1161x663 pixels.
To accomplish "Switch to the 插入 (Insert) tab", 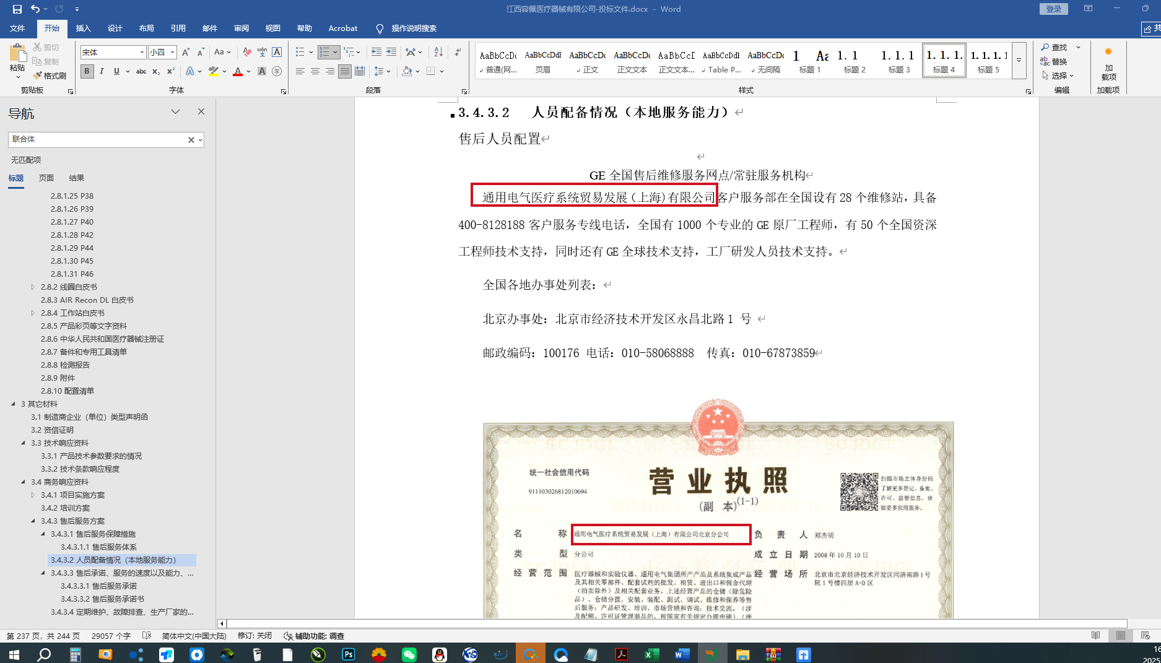I will (x=84, y=28).
